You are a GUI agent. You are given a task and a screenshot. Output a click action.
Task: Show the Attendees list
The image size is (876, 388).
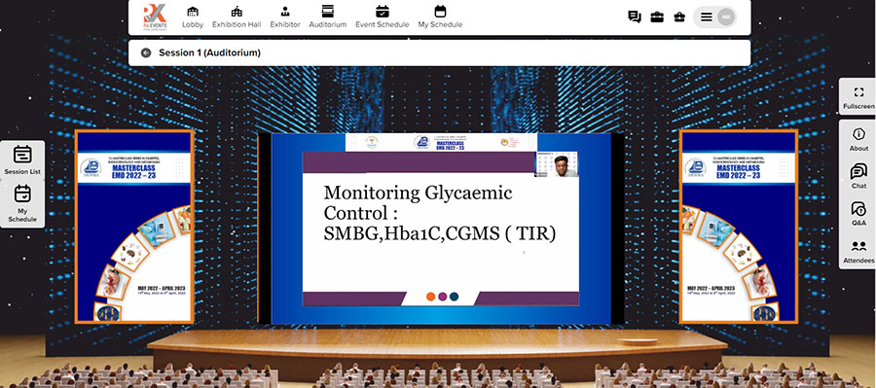[x=858, y=251]
